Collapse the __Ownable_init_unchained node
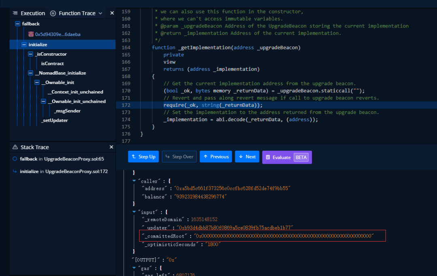This screenshot has height=276, width=437. [43, 101]
